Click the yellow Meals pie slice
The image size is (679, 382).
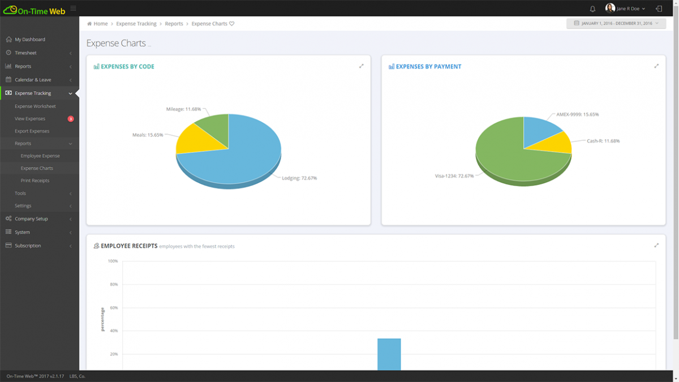coord(191,140)
